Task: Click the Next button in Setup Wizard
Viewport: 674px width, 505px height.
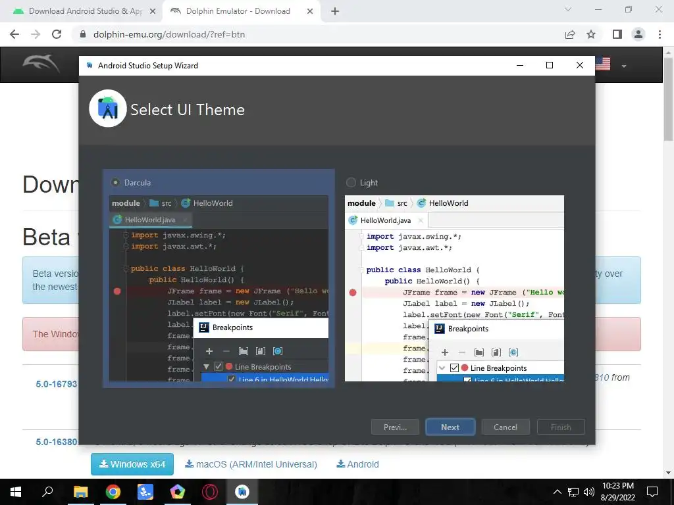Action: [450, 427]
